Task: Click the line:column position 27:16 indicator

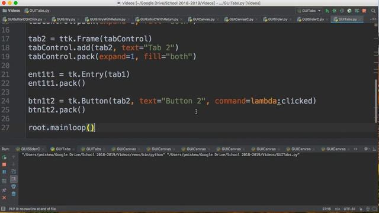Action: point(326,209)
